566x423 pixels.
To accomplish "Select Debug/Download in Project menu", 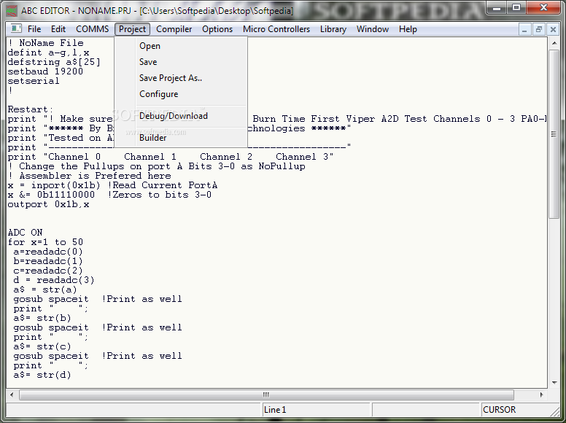I will [x=181, y=116].
